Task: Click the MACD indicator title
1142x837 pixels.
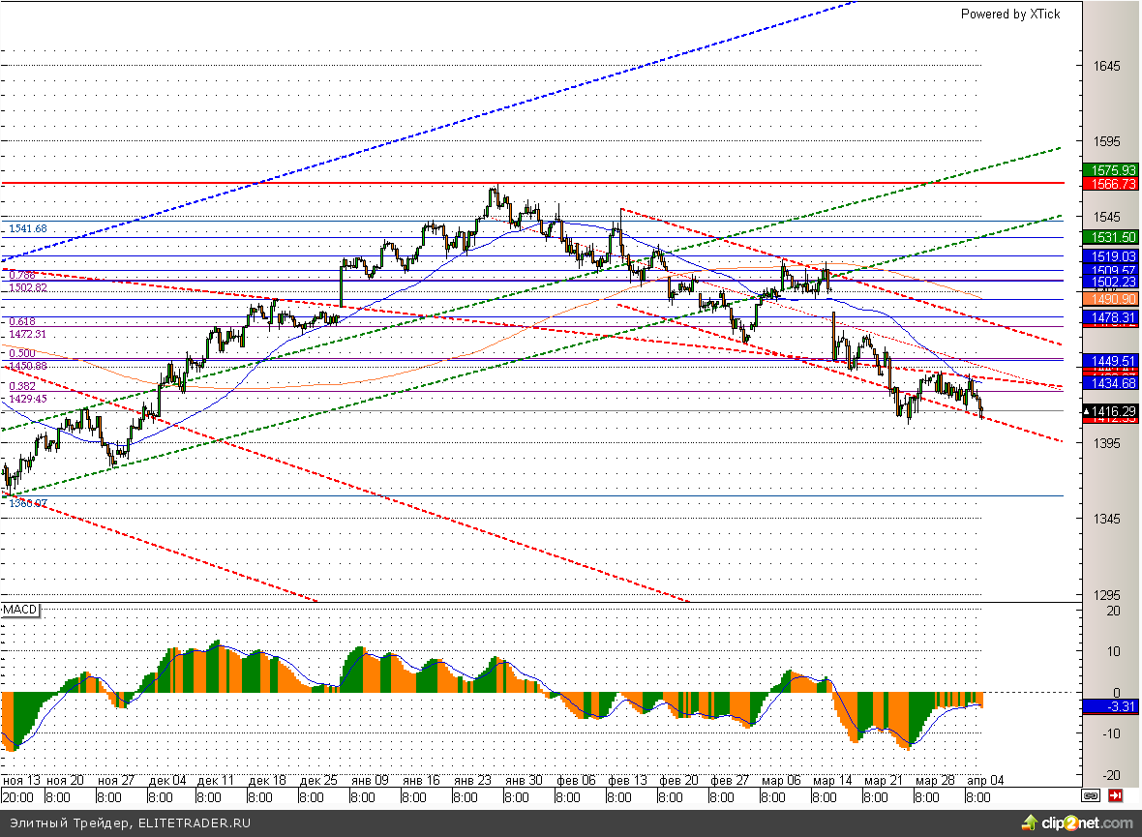Action: tap(18, 611)
